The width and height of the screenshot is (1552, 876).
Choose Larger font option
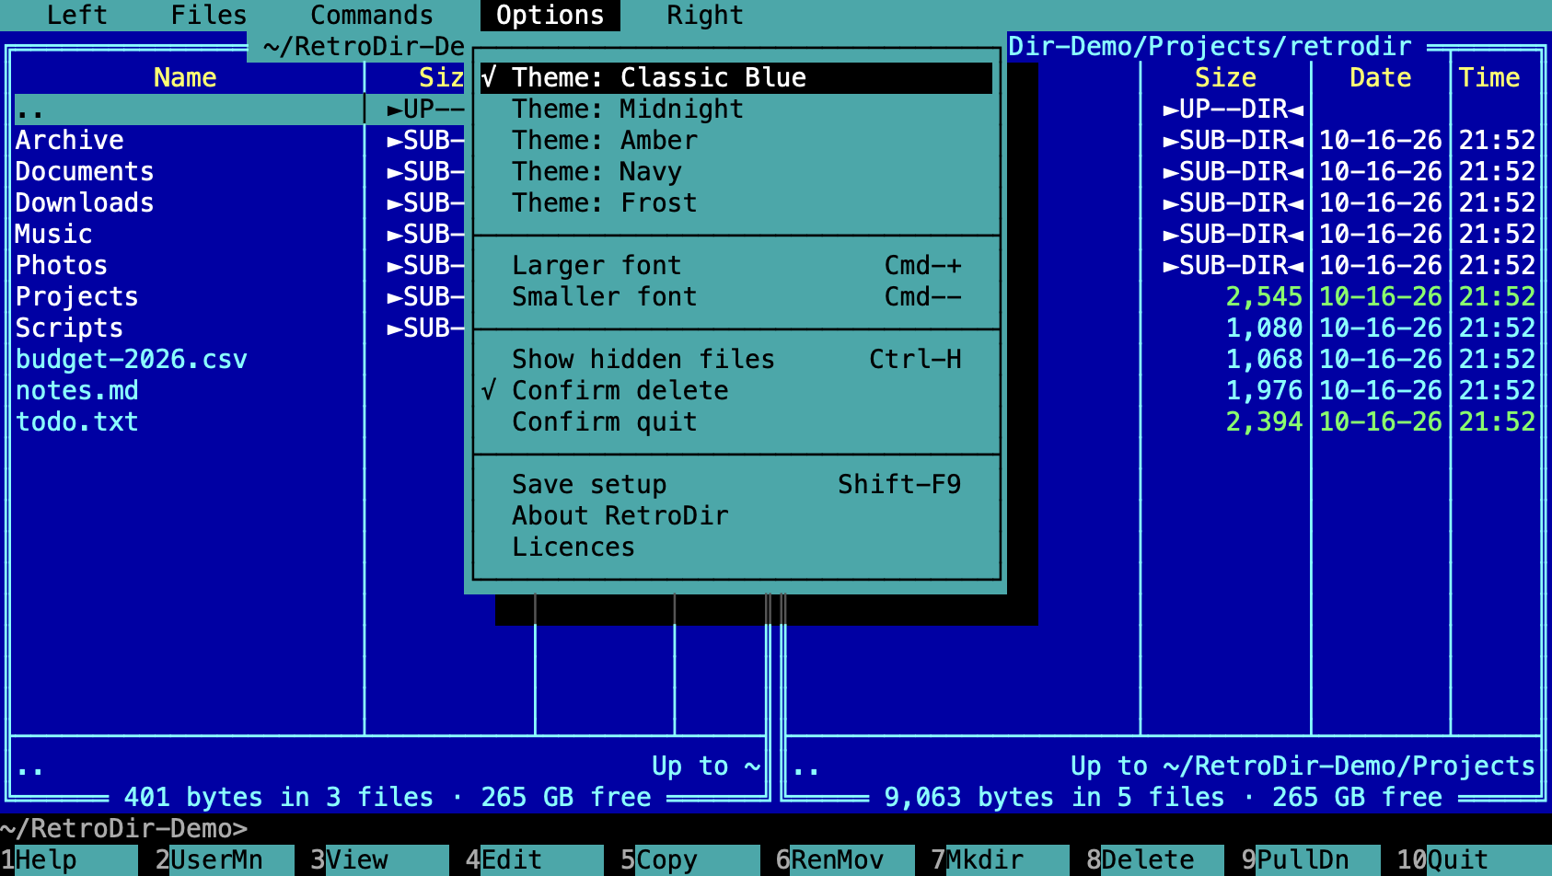(736, 266)
